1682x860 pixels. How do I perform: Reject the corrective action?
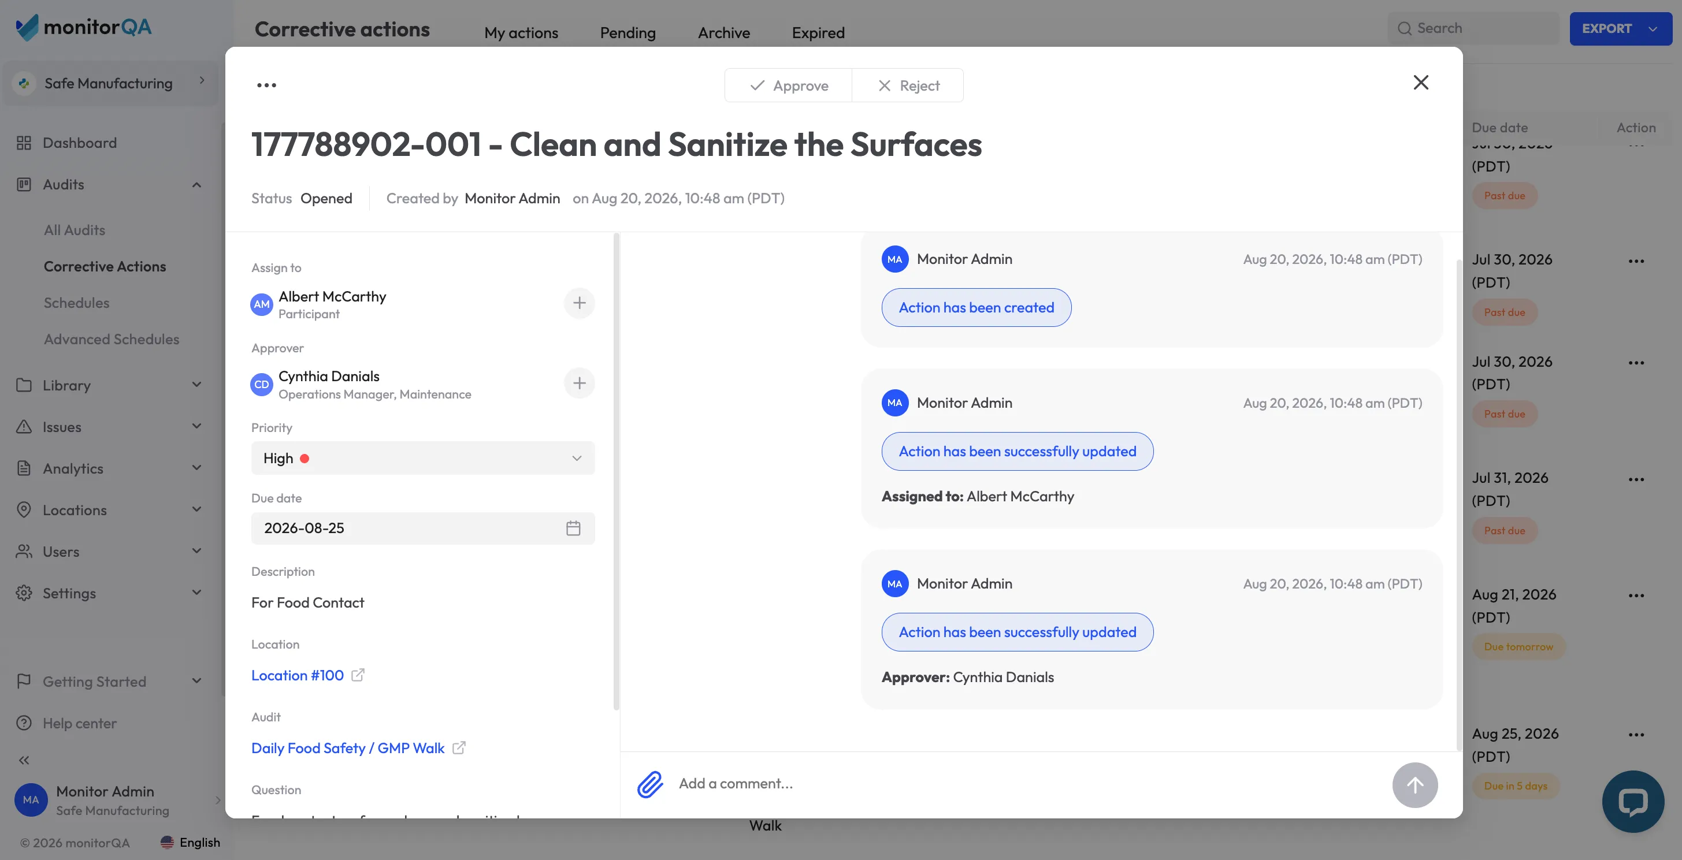pyautogui.click(x=908, y=85)
